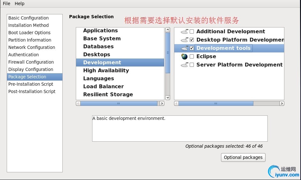This screenshot has height=180, width=301.
Task: Go to the Firewall Configuration section
Action: pos(31,62)
